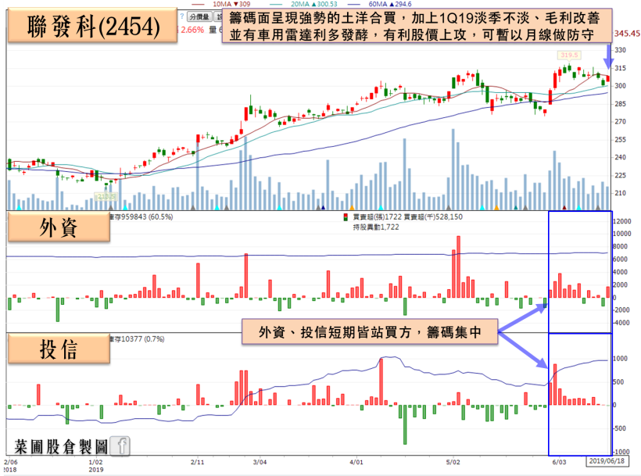This screenshot has width=641, height=476.
Task: Click the 5/02 date axis label
Action: pyautogui.click(x=453, y=462)
